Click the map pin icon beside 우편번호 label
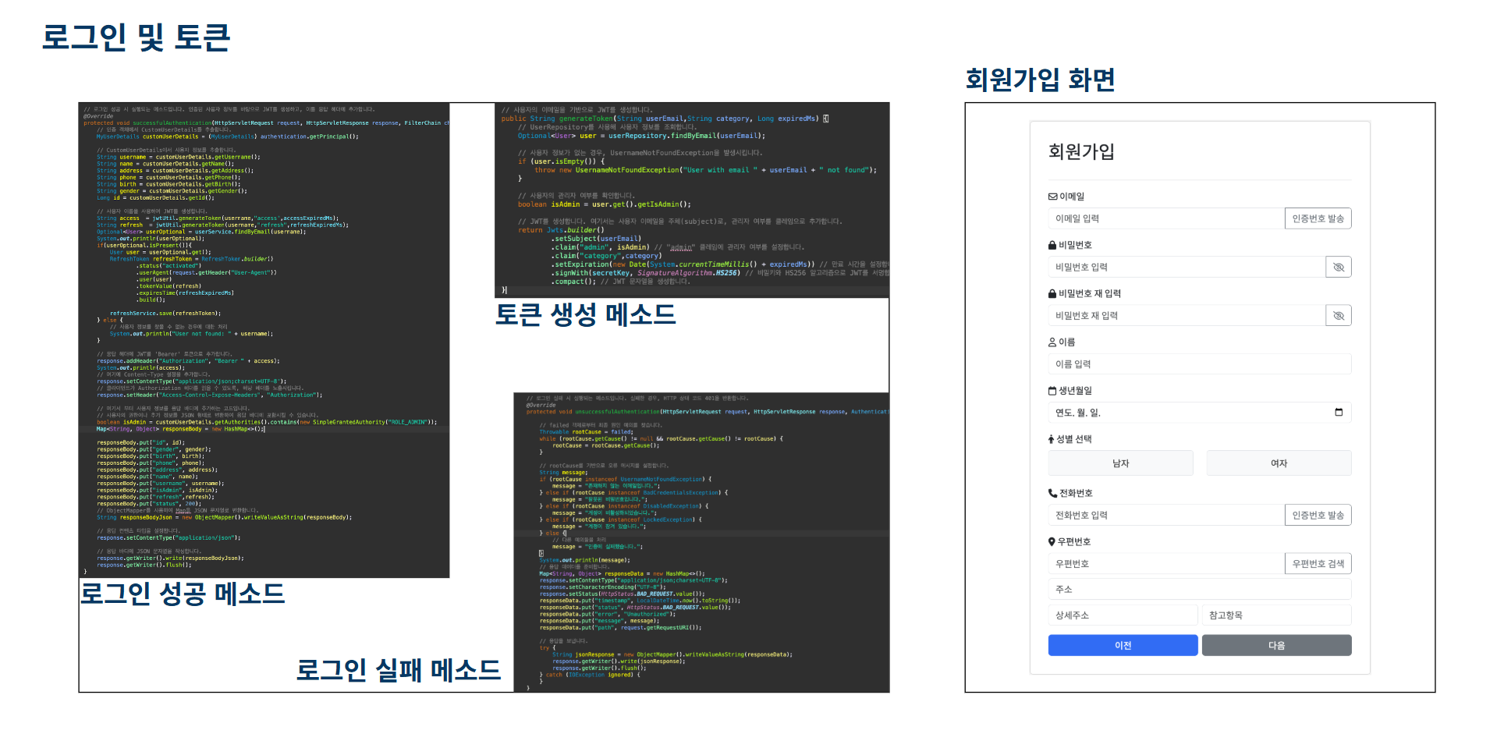 (1052, 541)
